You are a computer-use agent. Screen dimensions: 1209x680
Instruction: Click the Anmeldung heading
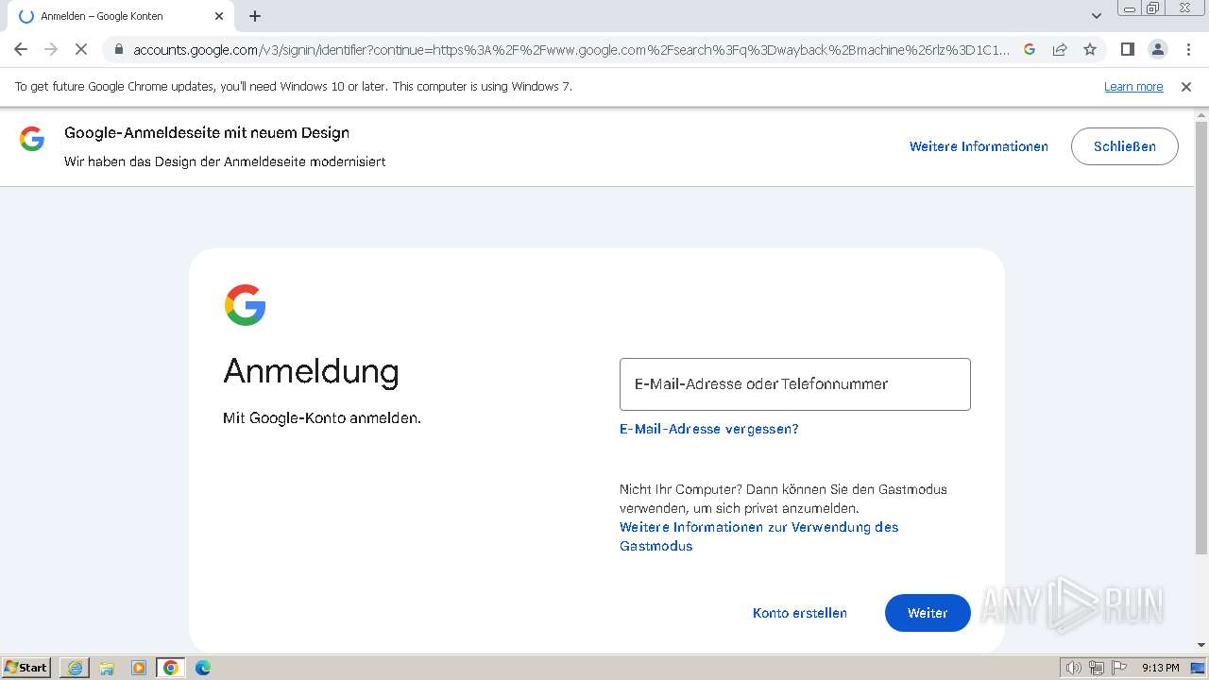pos(312,371)
